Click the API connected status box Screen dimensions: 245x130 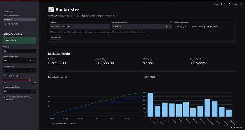click(x=19, y=40)
